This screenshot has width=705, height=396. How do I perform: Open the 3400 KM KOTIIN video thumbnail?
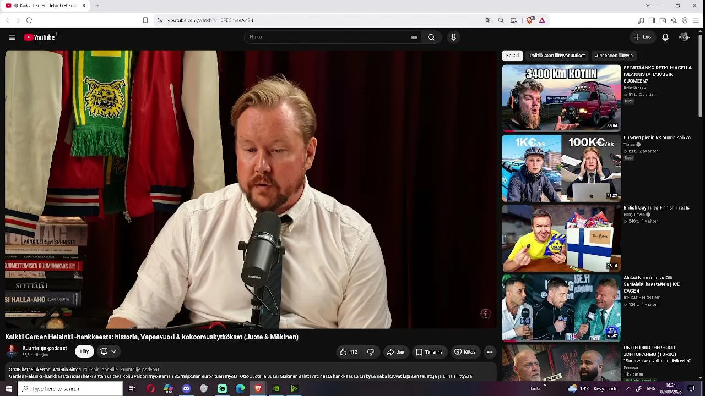click(561, 98)
